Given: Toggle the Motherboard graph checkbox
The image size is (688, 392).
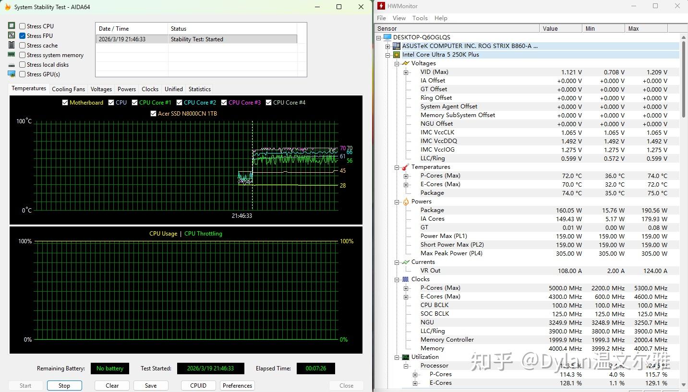Looking at the screenshot, I should [65, 102].
